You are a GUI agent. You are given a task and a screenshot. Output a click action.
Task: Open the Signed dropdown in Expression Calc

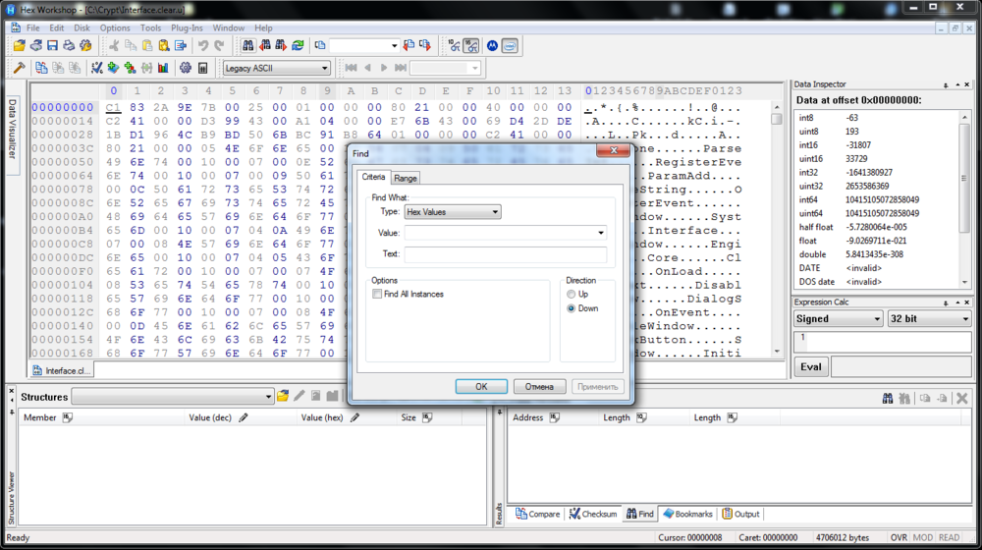coord(838,319)
